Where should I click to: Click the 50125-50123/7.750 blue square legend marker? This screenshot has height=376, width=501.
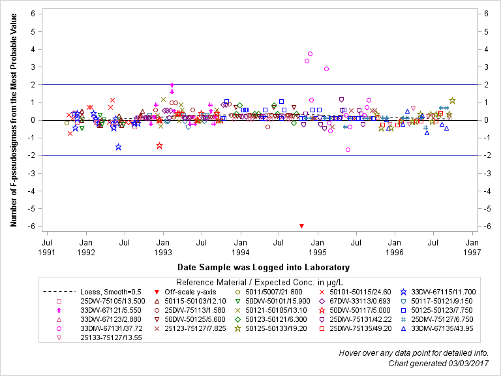(404, 310)
